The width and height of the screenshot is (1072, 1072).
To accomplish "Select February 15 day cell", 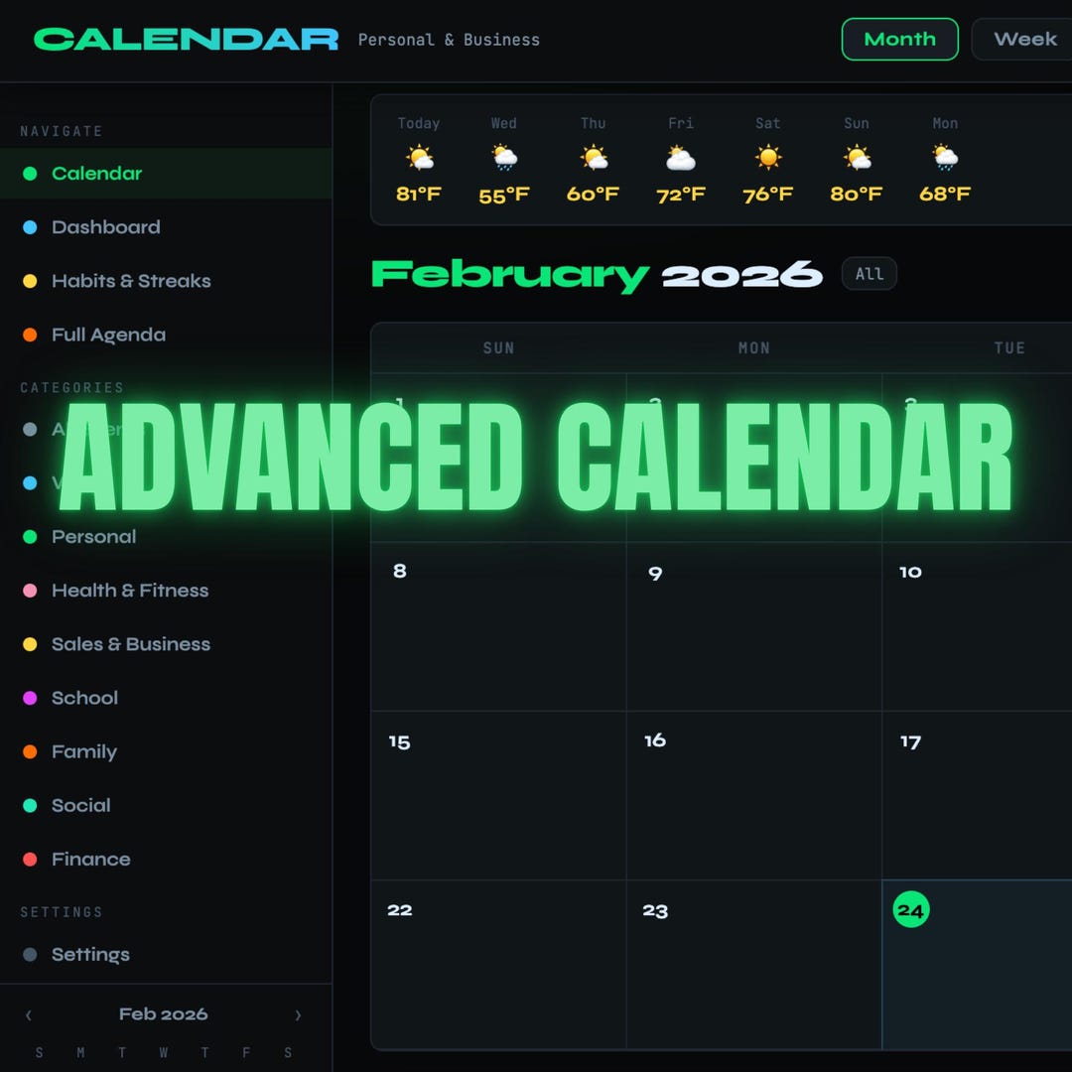I will coord(498,795).
